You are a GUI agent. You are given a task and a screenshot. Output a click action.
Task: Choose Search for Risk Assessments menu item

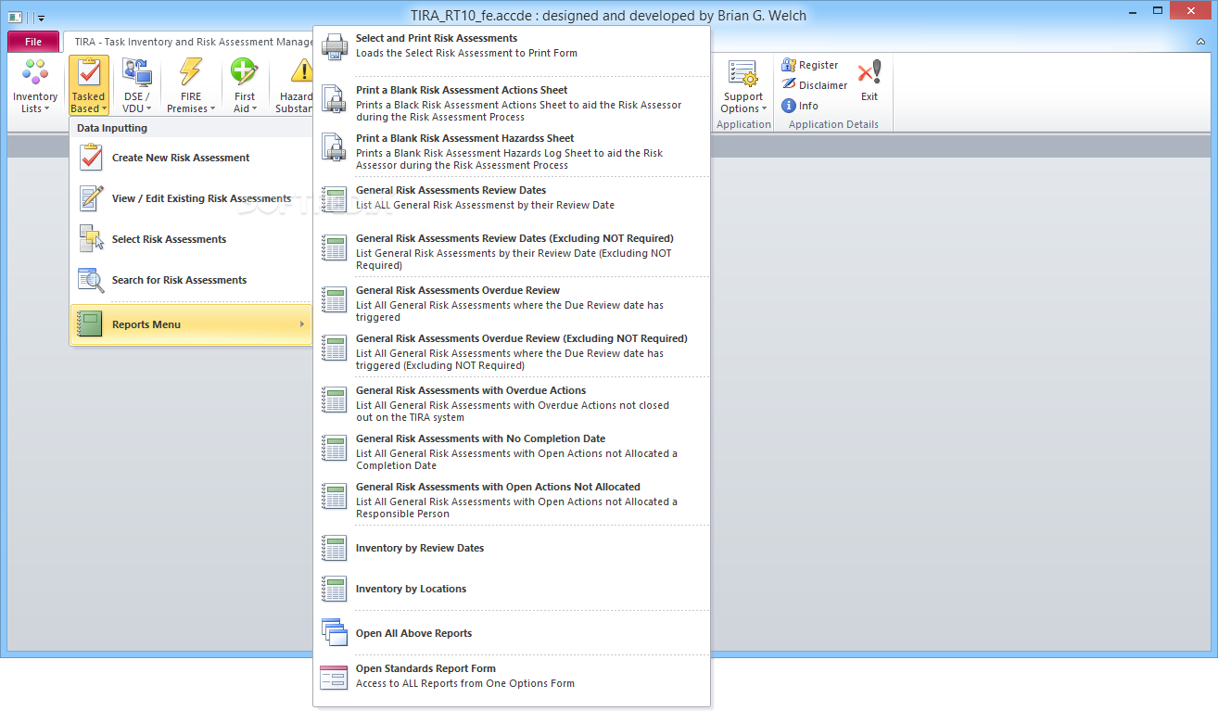click(x=191, y=280)
